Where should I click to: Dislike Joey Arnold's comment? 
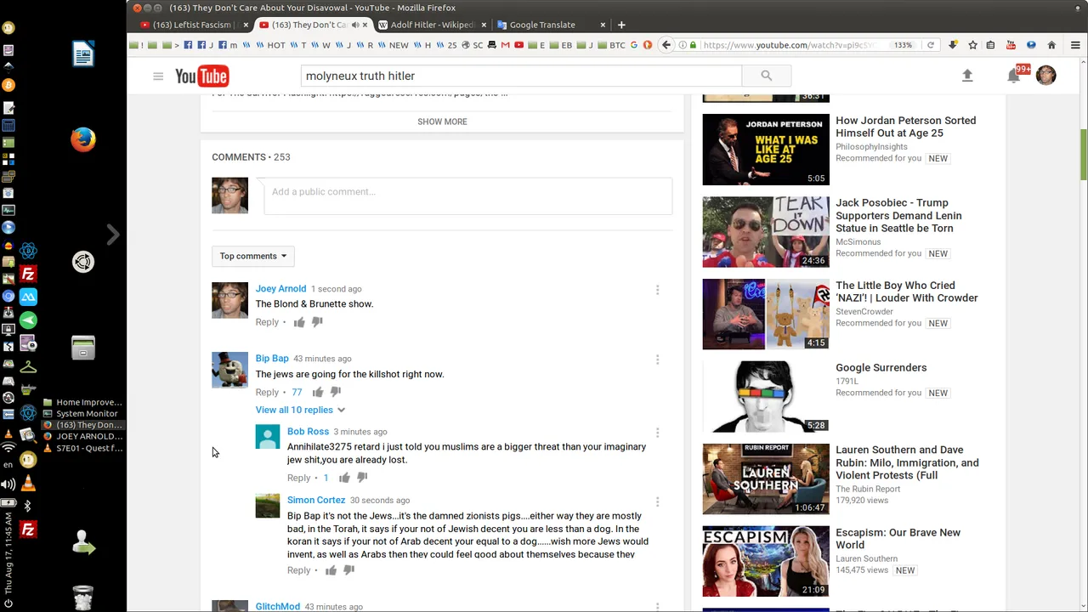317,322
